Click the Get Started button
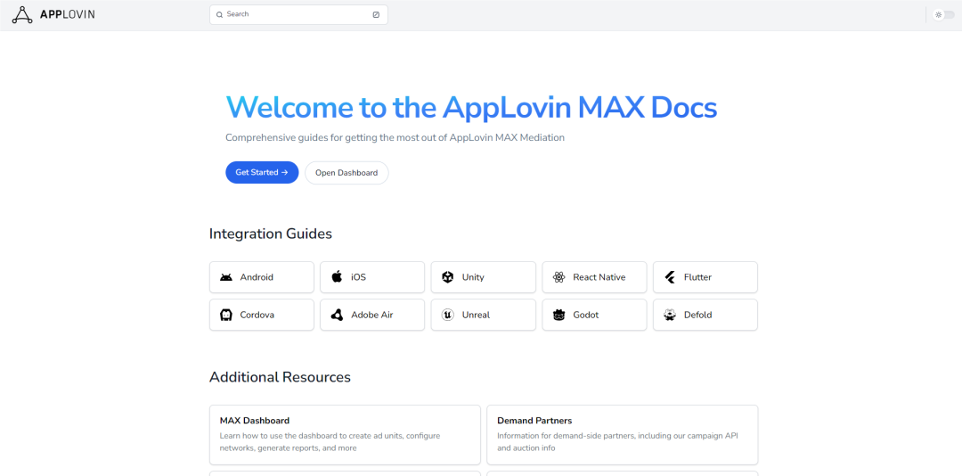This screenshot has width=962, height=476. click(262, 173)
